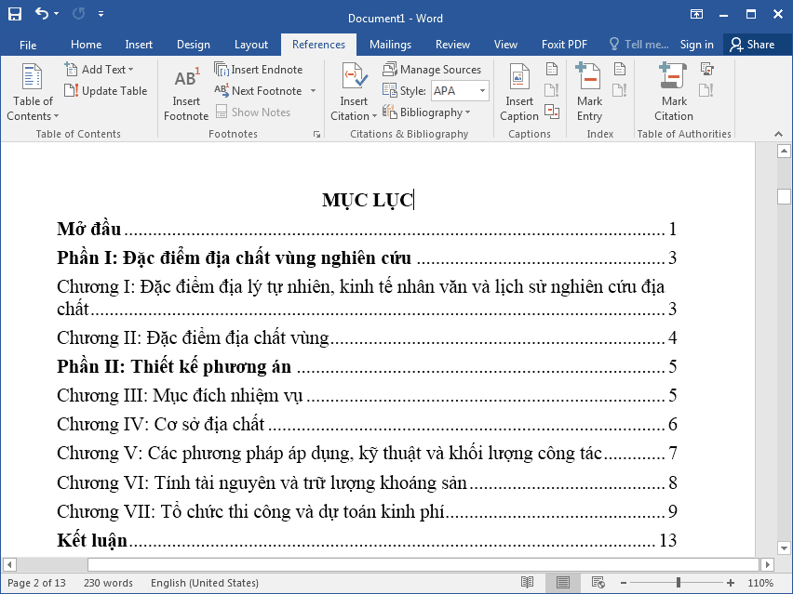Screen dimensions: 793x594
Task: Switch to Read Mode view
Action: click(x=528, y=582)
